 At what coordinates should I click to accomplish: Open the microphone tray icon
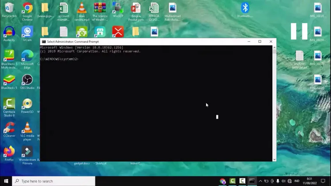(278, 181)
